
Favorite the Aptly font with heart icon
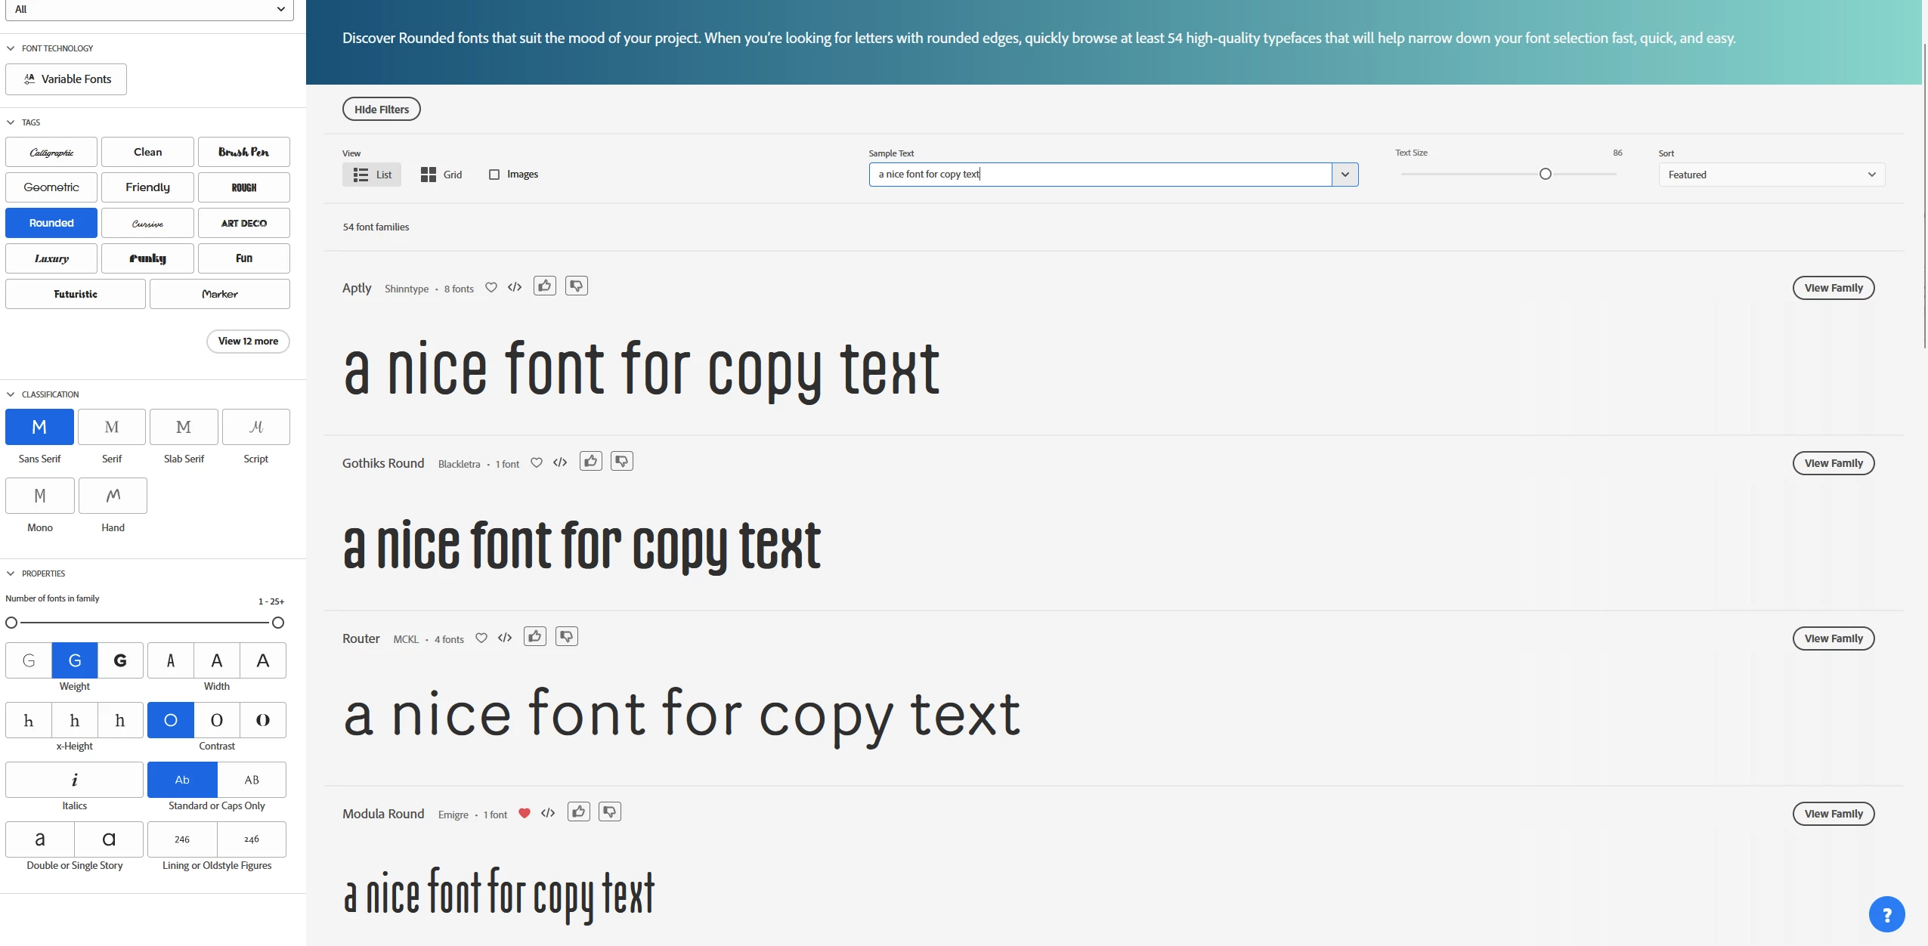[x=491, y=287]
